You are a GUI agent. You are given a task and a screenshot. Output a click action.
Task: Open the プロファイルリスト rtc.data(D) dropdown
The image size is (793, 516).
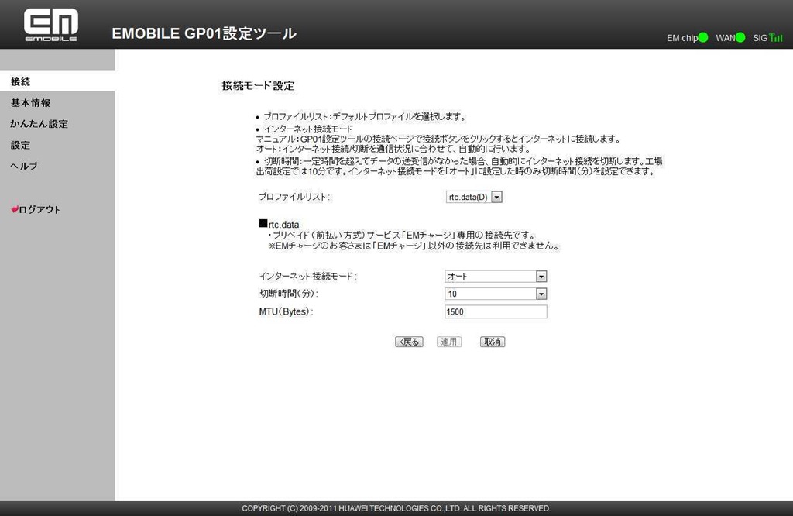474,197
